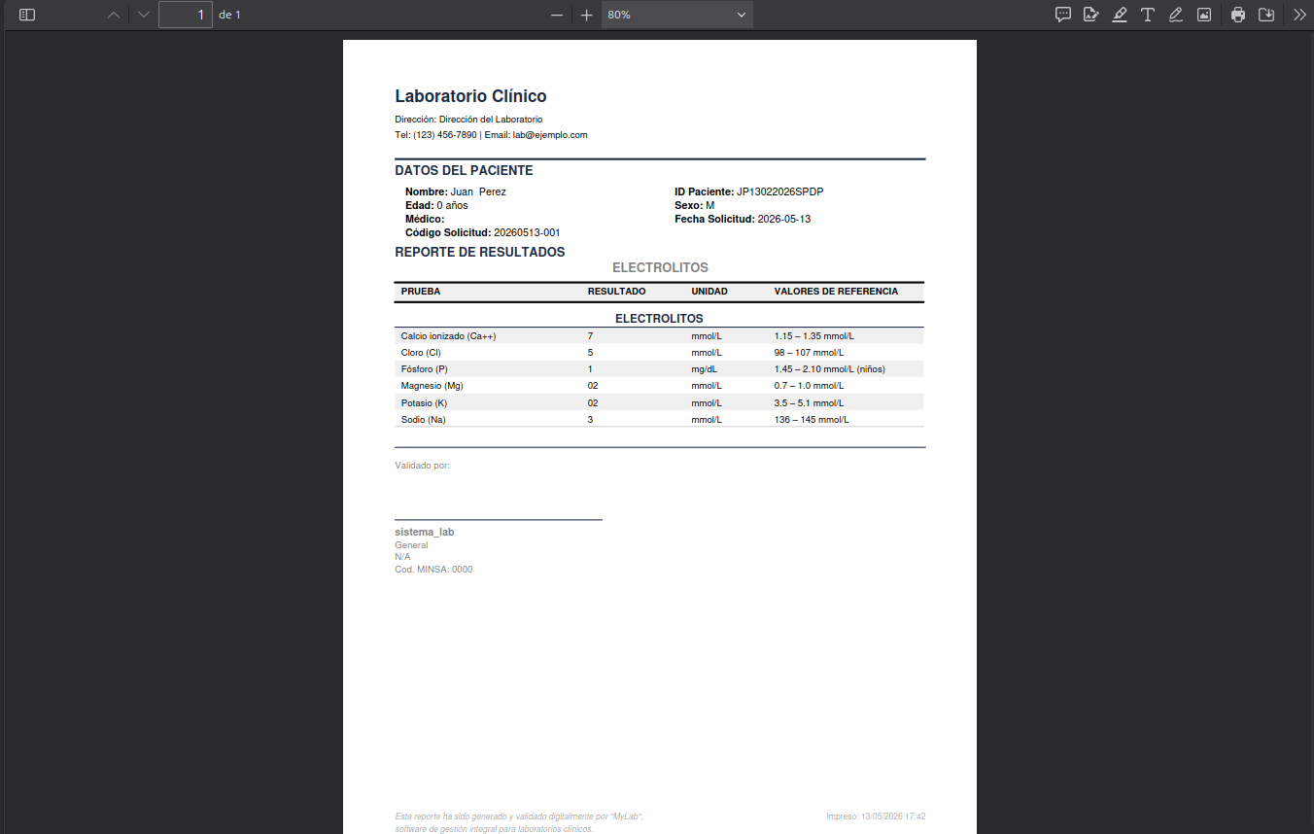The image size is (1314, 834).
Task: Click 'Fósforo (P)' test name
Action: pos(424,369)
